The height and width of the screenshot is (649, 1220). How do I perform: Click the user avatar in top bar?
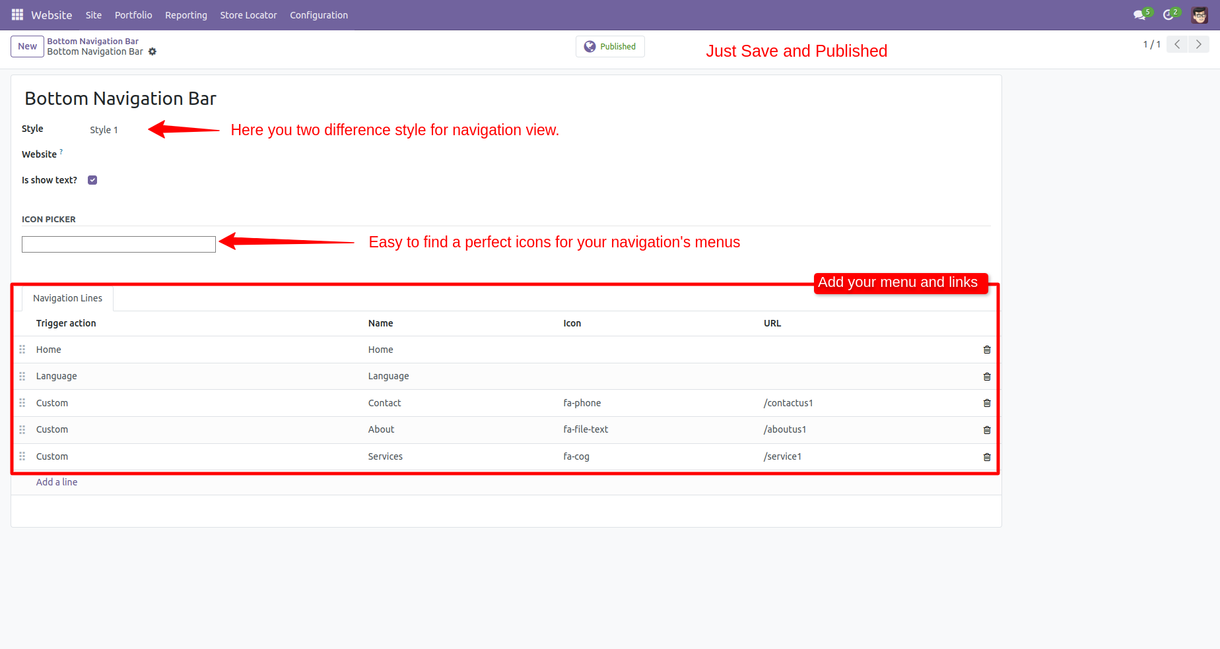pos(1200,15)
